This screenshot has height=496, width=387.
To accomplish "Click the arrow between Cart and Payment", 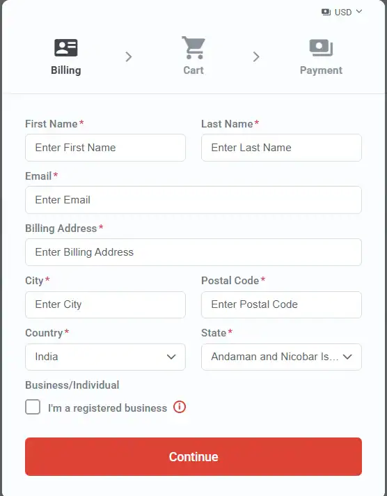I will 256,57.
